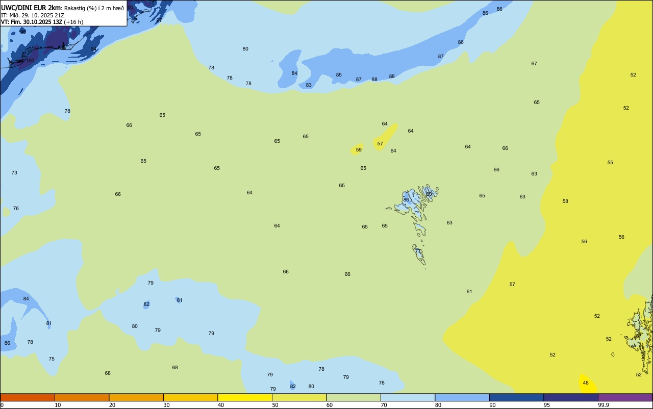Click the legend tick label "50"
The width and height of the screenshot is (653, 409).
275,405
